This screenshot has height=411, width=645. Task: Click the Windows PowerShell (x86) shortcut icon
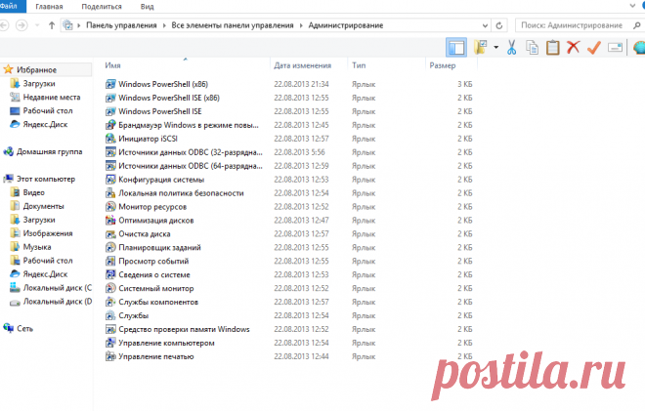[110, 84]
